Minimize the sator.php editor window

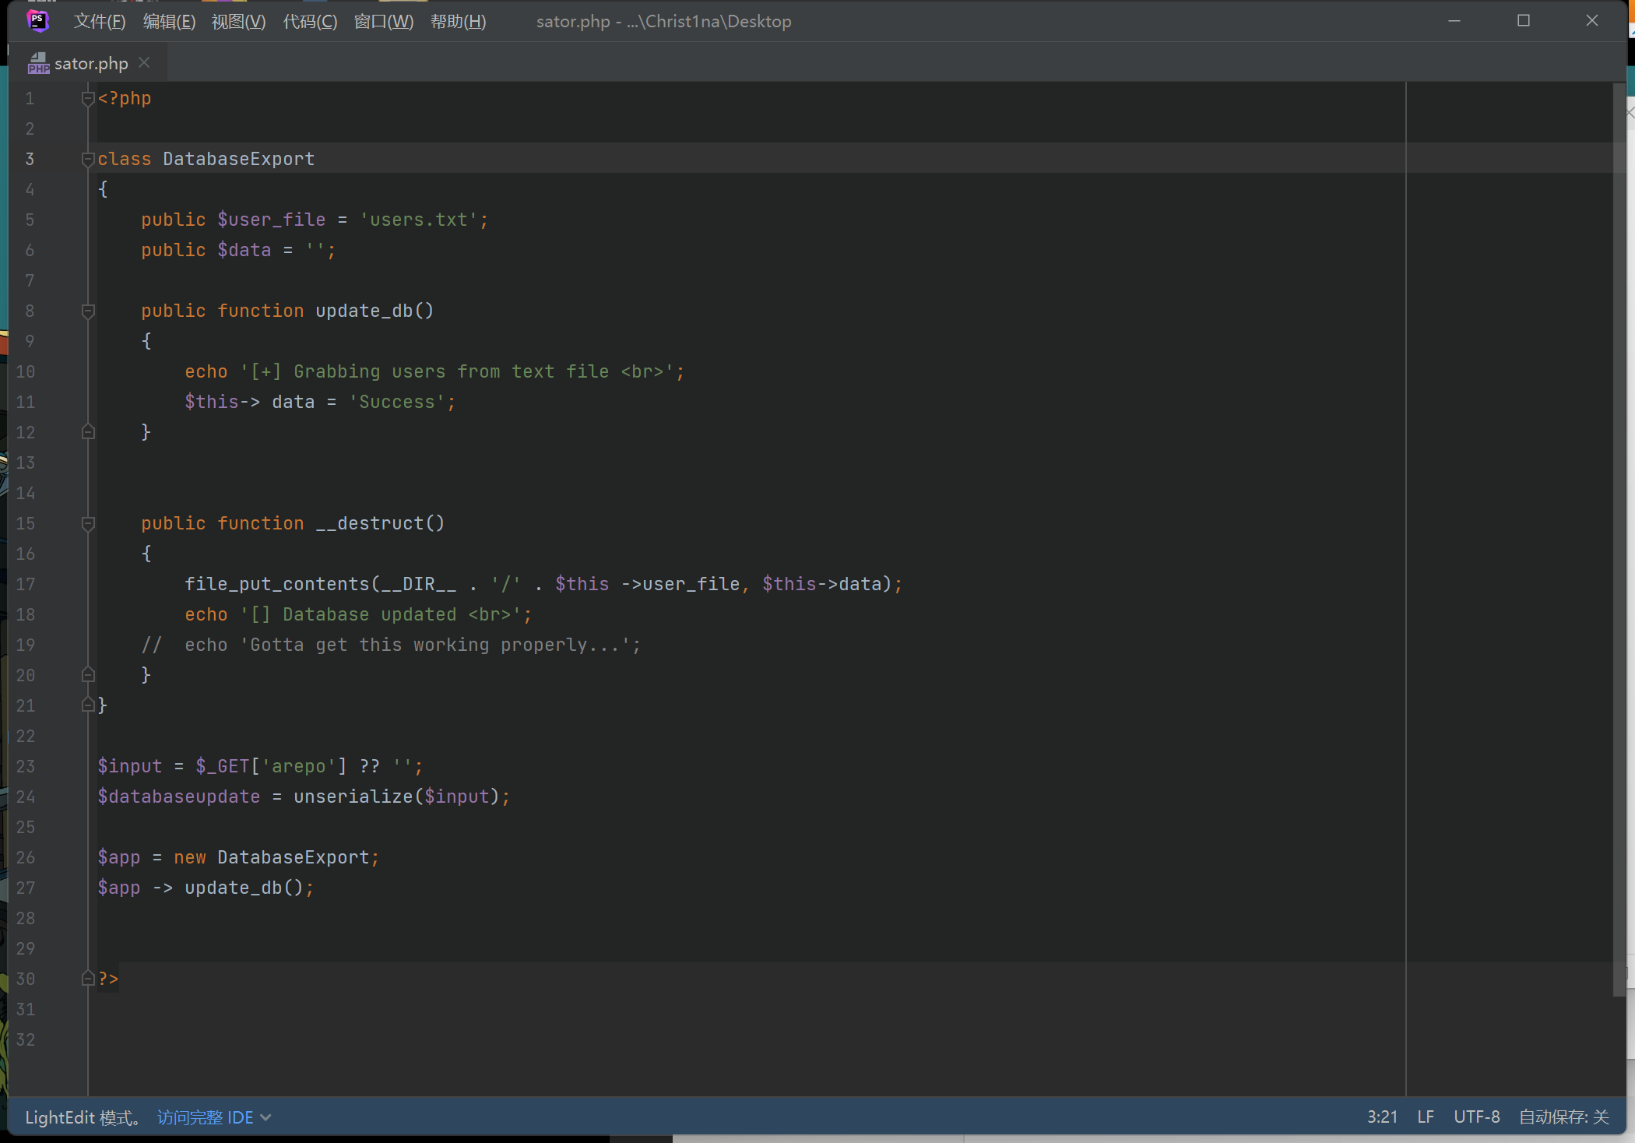pos(1454,21)
